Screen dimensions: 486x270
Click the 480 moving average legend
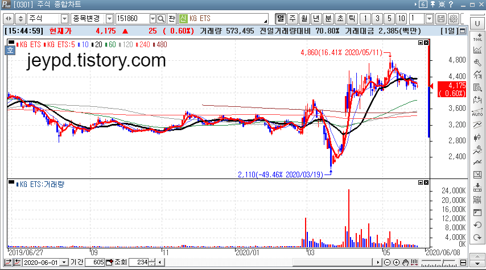pyautogui.click(x=160, y=44)
